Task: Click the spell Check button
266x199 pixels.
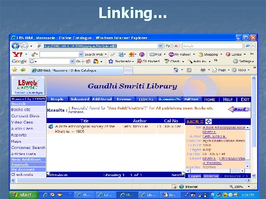Action: (172, 61)
